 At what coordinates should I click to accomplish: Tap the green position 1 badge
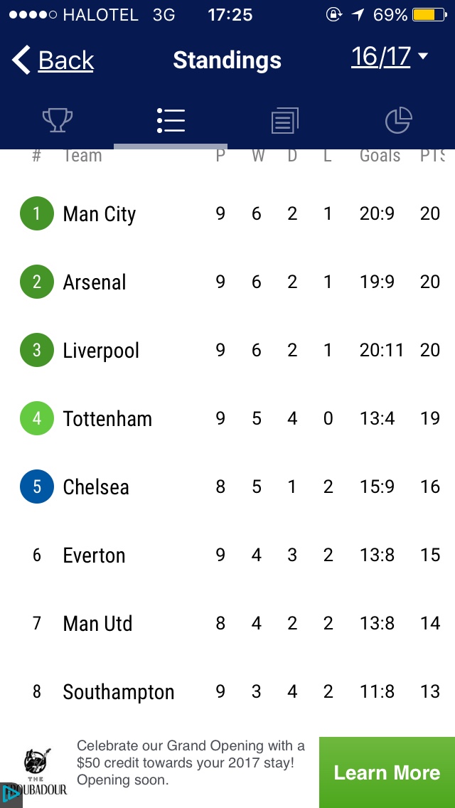tap(37, 213)
